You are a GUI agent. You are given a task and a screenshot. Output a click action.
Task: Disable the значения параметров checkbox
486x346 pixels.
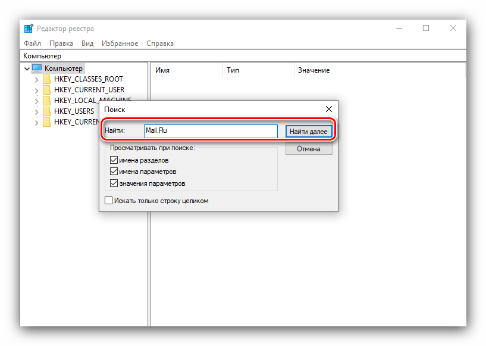click(114, 183)
